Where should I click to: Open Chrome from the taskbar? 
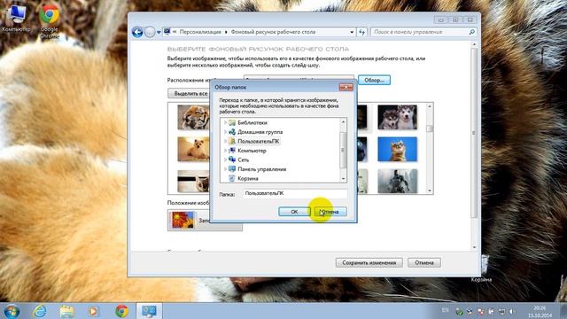pyautogui.click(x=121, y=311)
